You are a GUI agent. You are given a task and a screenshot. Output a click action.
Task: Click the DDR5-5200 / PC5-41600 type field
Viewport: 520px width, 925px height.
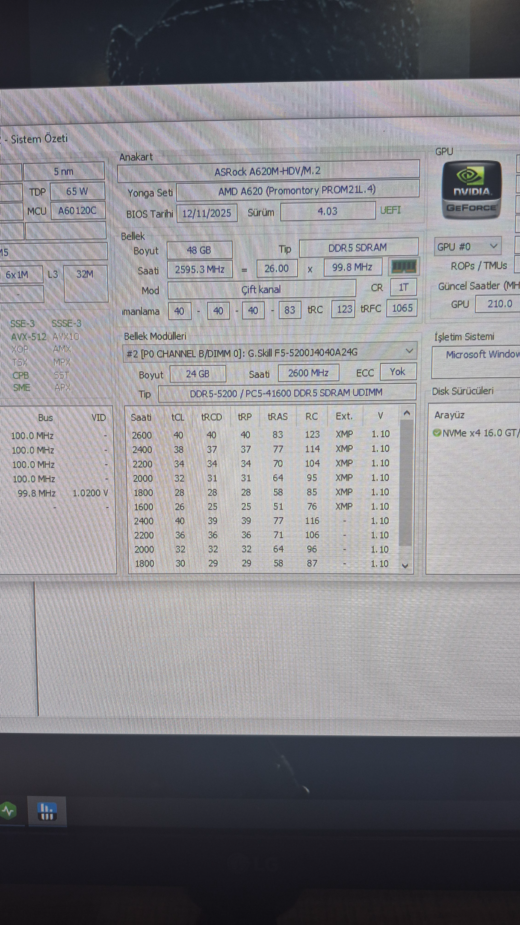pyautogui.click(x=287, y=393)
